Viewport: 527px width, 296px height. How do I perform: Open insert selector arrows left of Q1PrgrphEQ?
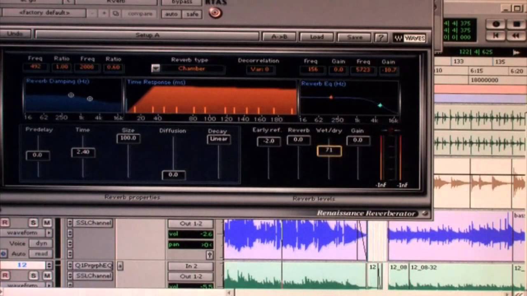[x=70, y=266]
